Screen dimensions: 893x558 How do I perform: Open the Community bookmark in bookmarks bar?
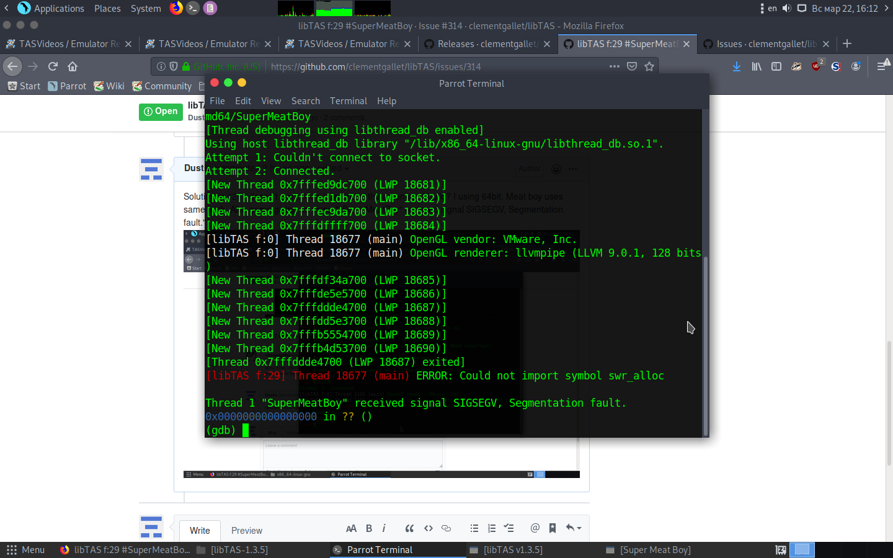point(162,86)
